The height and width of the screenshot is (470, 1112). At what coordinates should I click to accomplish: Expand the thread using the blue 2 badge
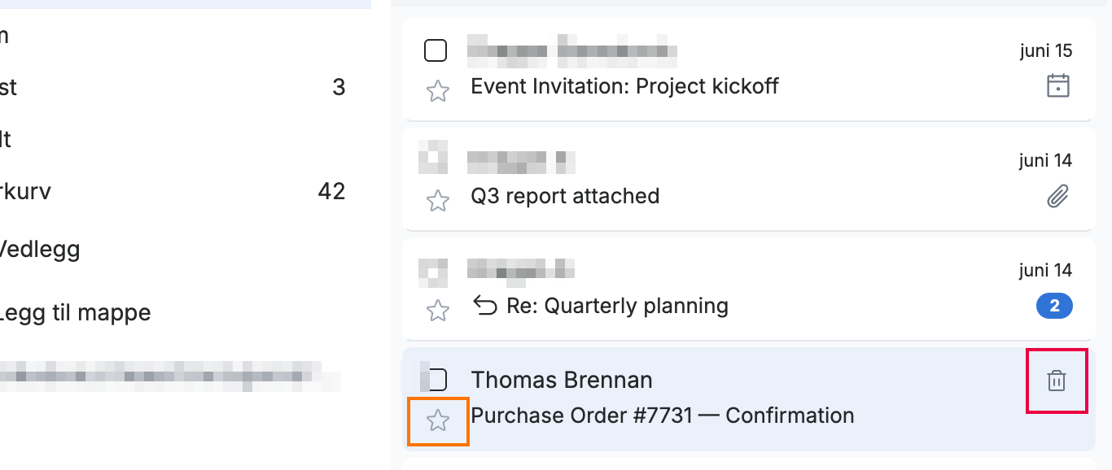pos(1054,307)
